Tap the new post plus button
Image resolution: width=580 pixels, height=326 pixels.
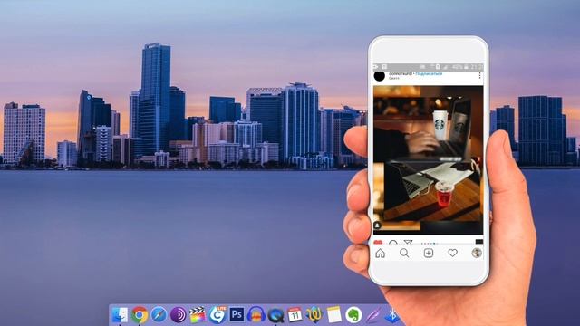pos(429,254)
